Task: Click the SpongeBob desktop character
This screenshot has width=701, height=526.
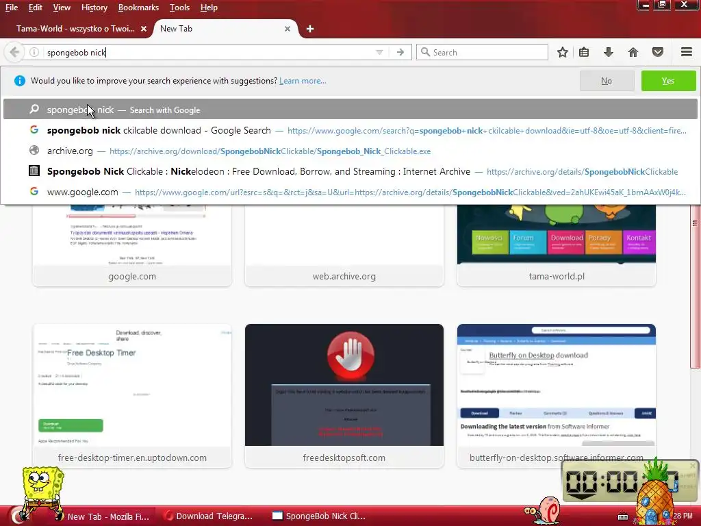Action: click(42, 492)
